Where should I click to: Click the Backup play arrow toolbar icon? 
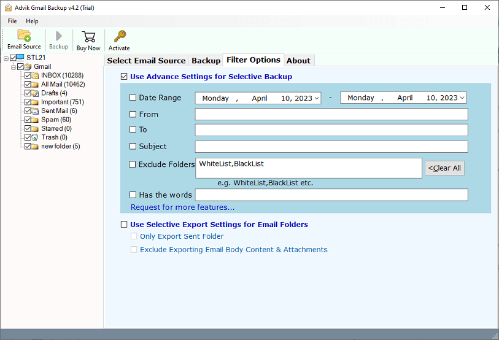pyautogui.click(x=58, y=36)
